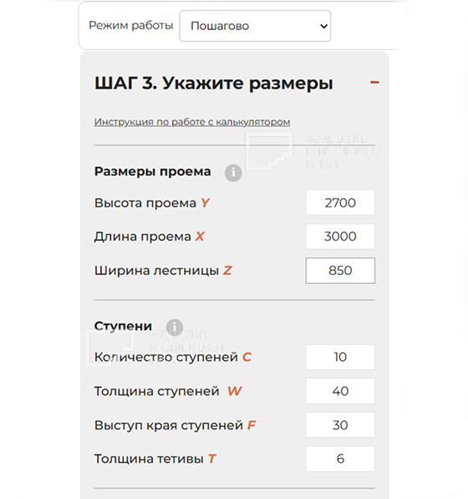Open Инструкция по работе с калькулятором link
This screenshot has height=499, width=468.
[192, 122]
